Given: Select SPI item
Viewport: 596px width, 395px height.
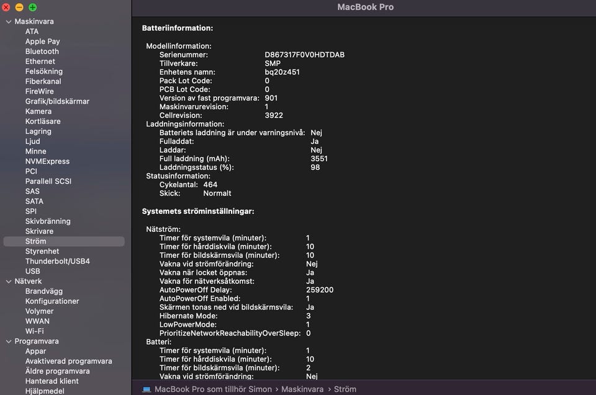Looking at the screenshot, I should tap(31, 211).
